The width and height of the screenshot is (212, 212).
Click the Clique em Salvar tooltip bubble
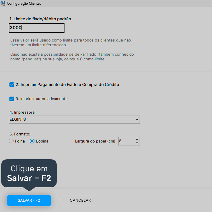[29, 173]
